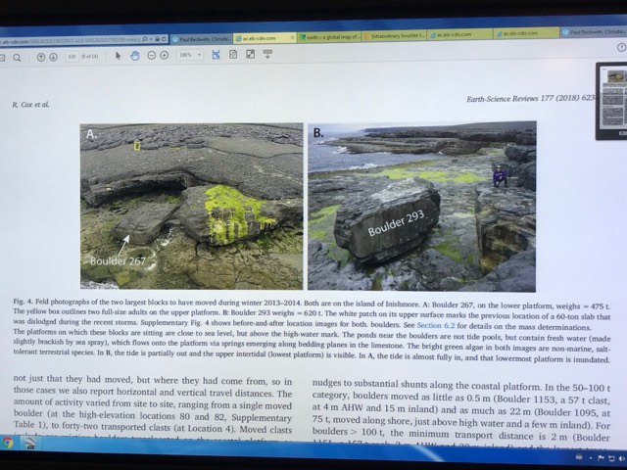The width and height of the screenshot is (627, 470).
Task: Click the magnifier search icon in PDF toolbar
Action: point(19,56)
